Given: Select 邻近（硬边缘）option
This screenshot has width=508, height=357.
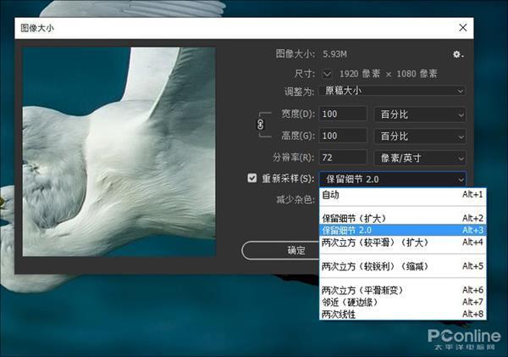Looking at the screenshot, I should pyautogui.click(x=402, y=302).
